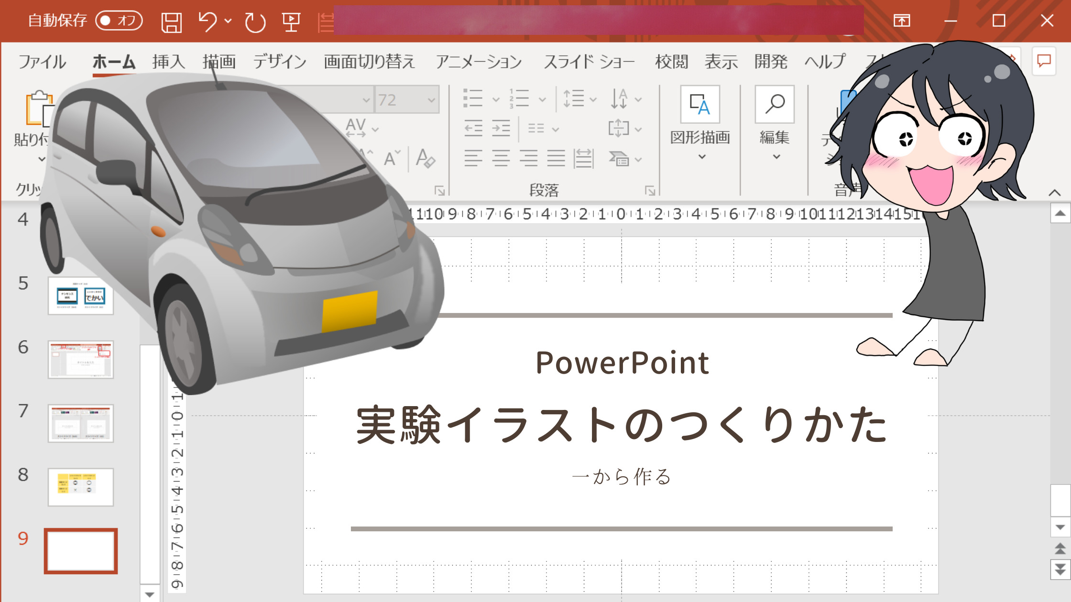Clear all formatting eraser icon

coord(426,158)
